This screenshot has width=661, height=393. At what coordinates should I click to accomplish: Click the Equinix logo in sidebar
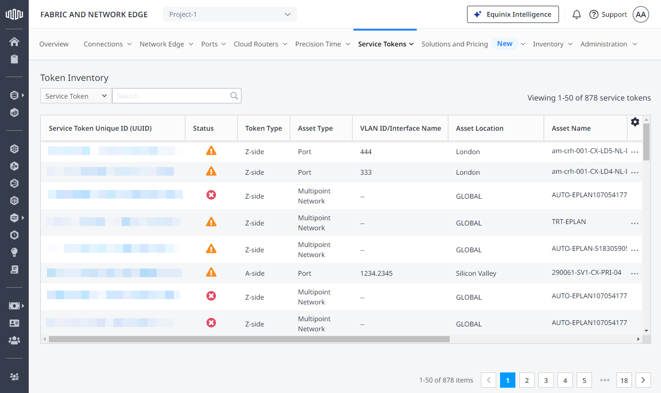tap(14, 14)
